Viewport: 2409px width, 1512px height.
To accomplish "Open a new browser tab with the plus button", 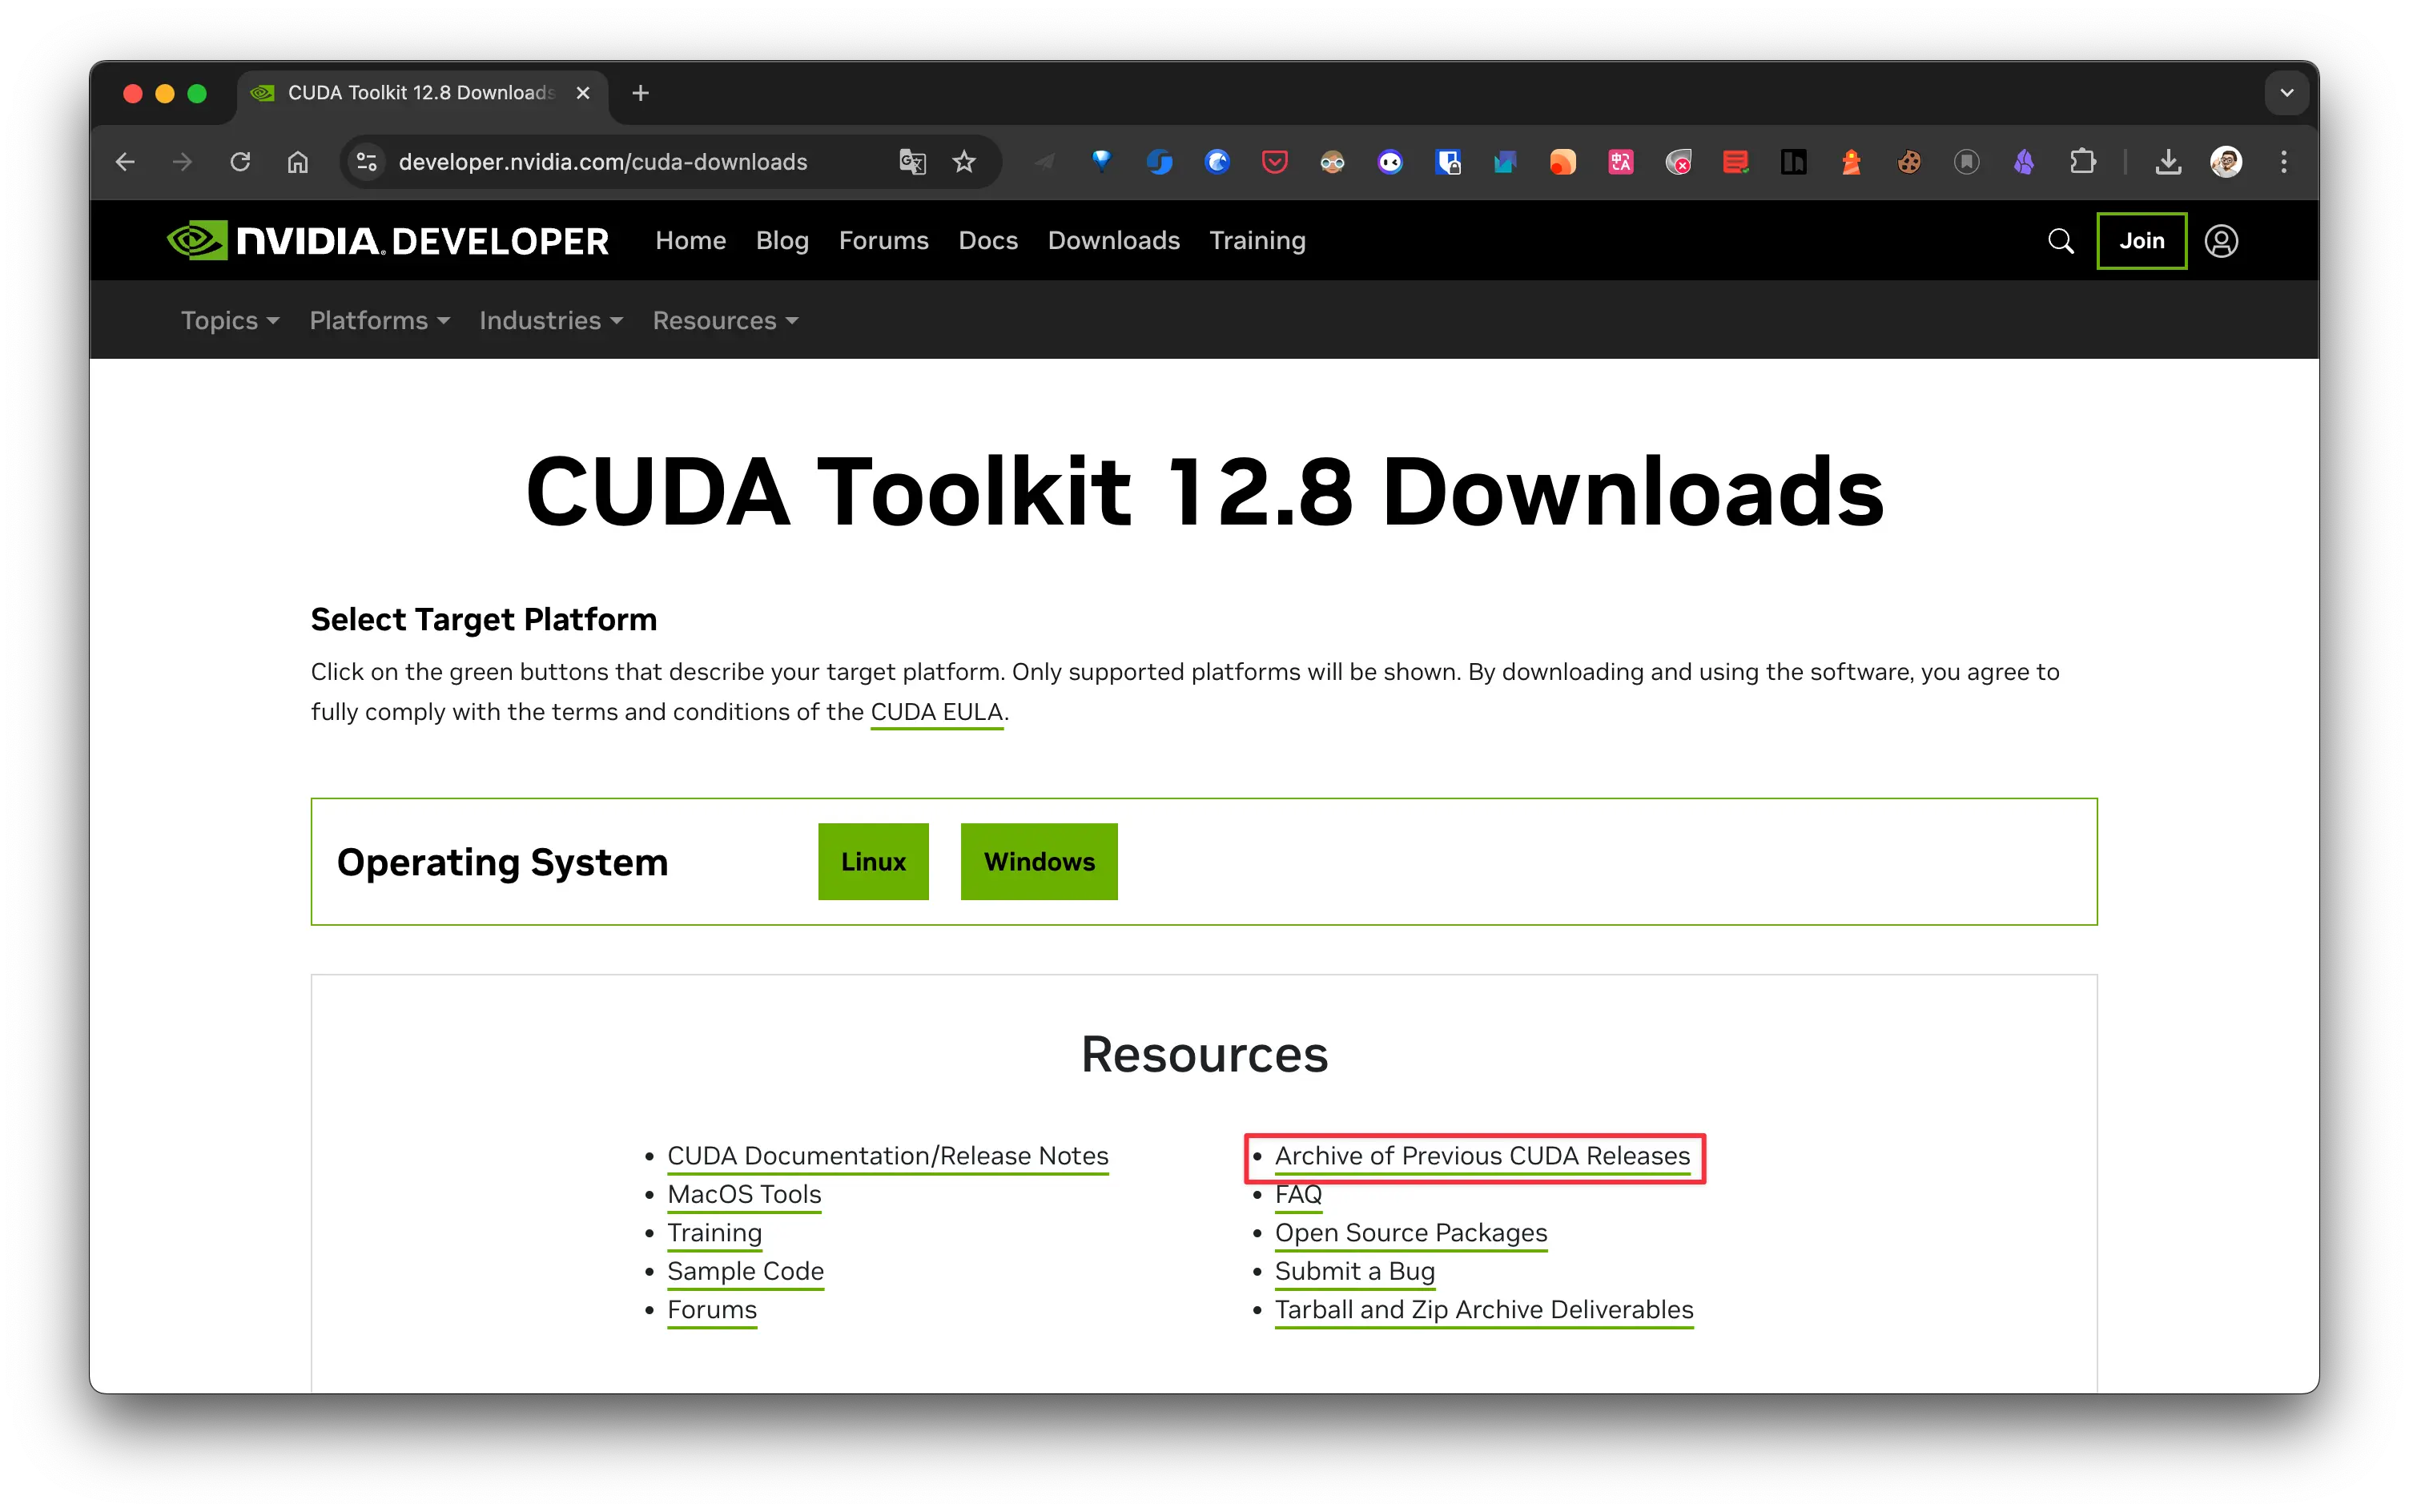I will click(641, 93).
